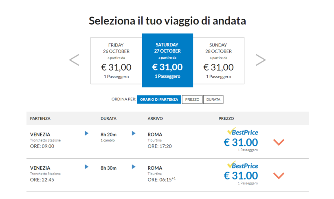The height and width of the screenshot is (199, 334).
Task: Click blue arrow after Venezia 22:45 departure
Action: [x=86, y=167]
